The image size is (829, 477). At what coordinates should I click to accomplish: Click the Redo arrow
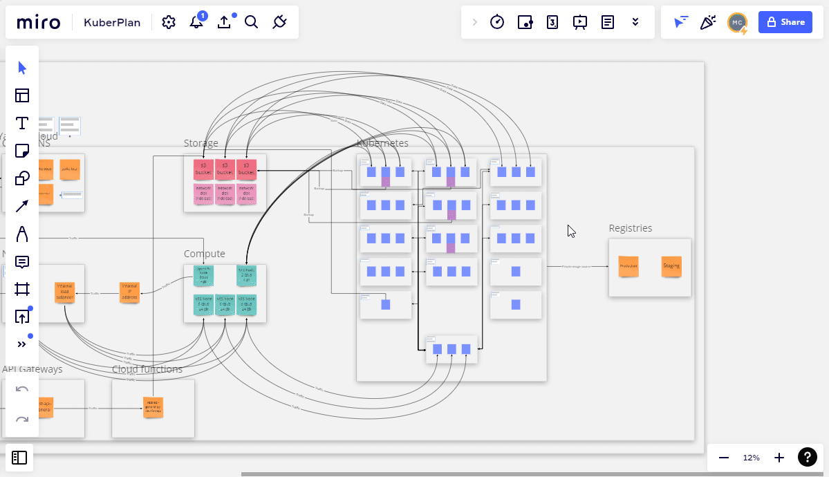[21, 420]
